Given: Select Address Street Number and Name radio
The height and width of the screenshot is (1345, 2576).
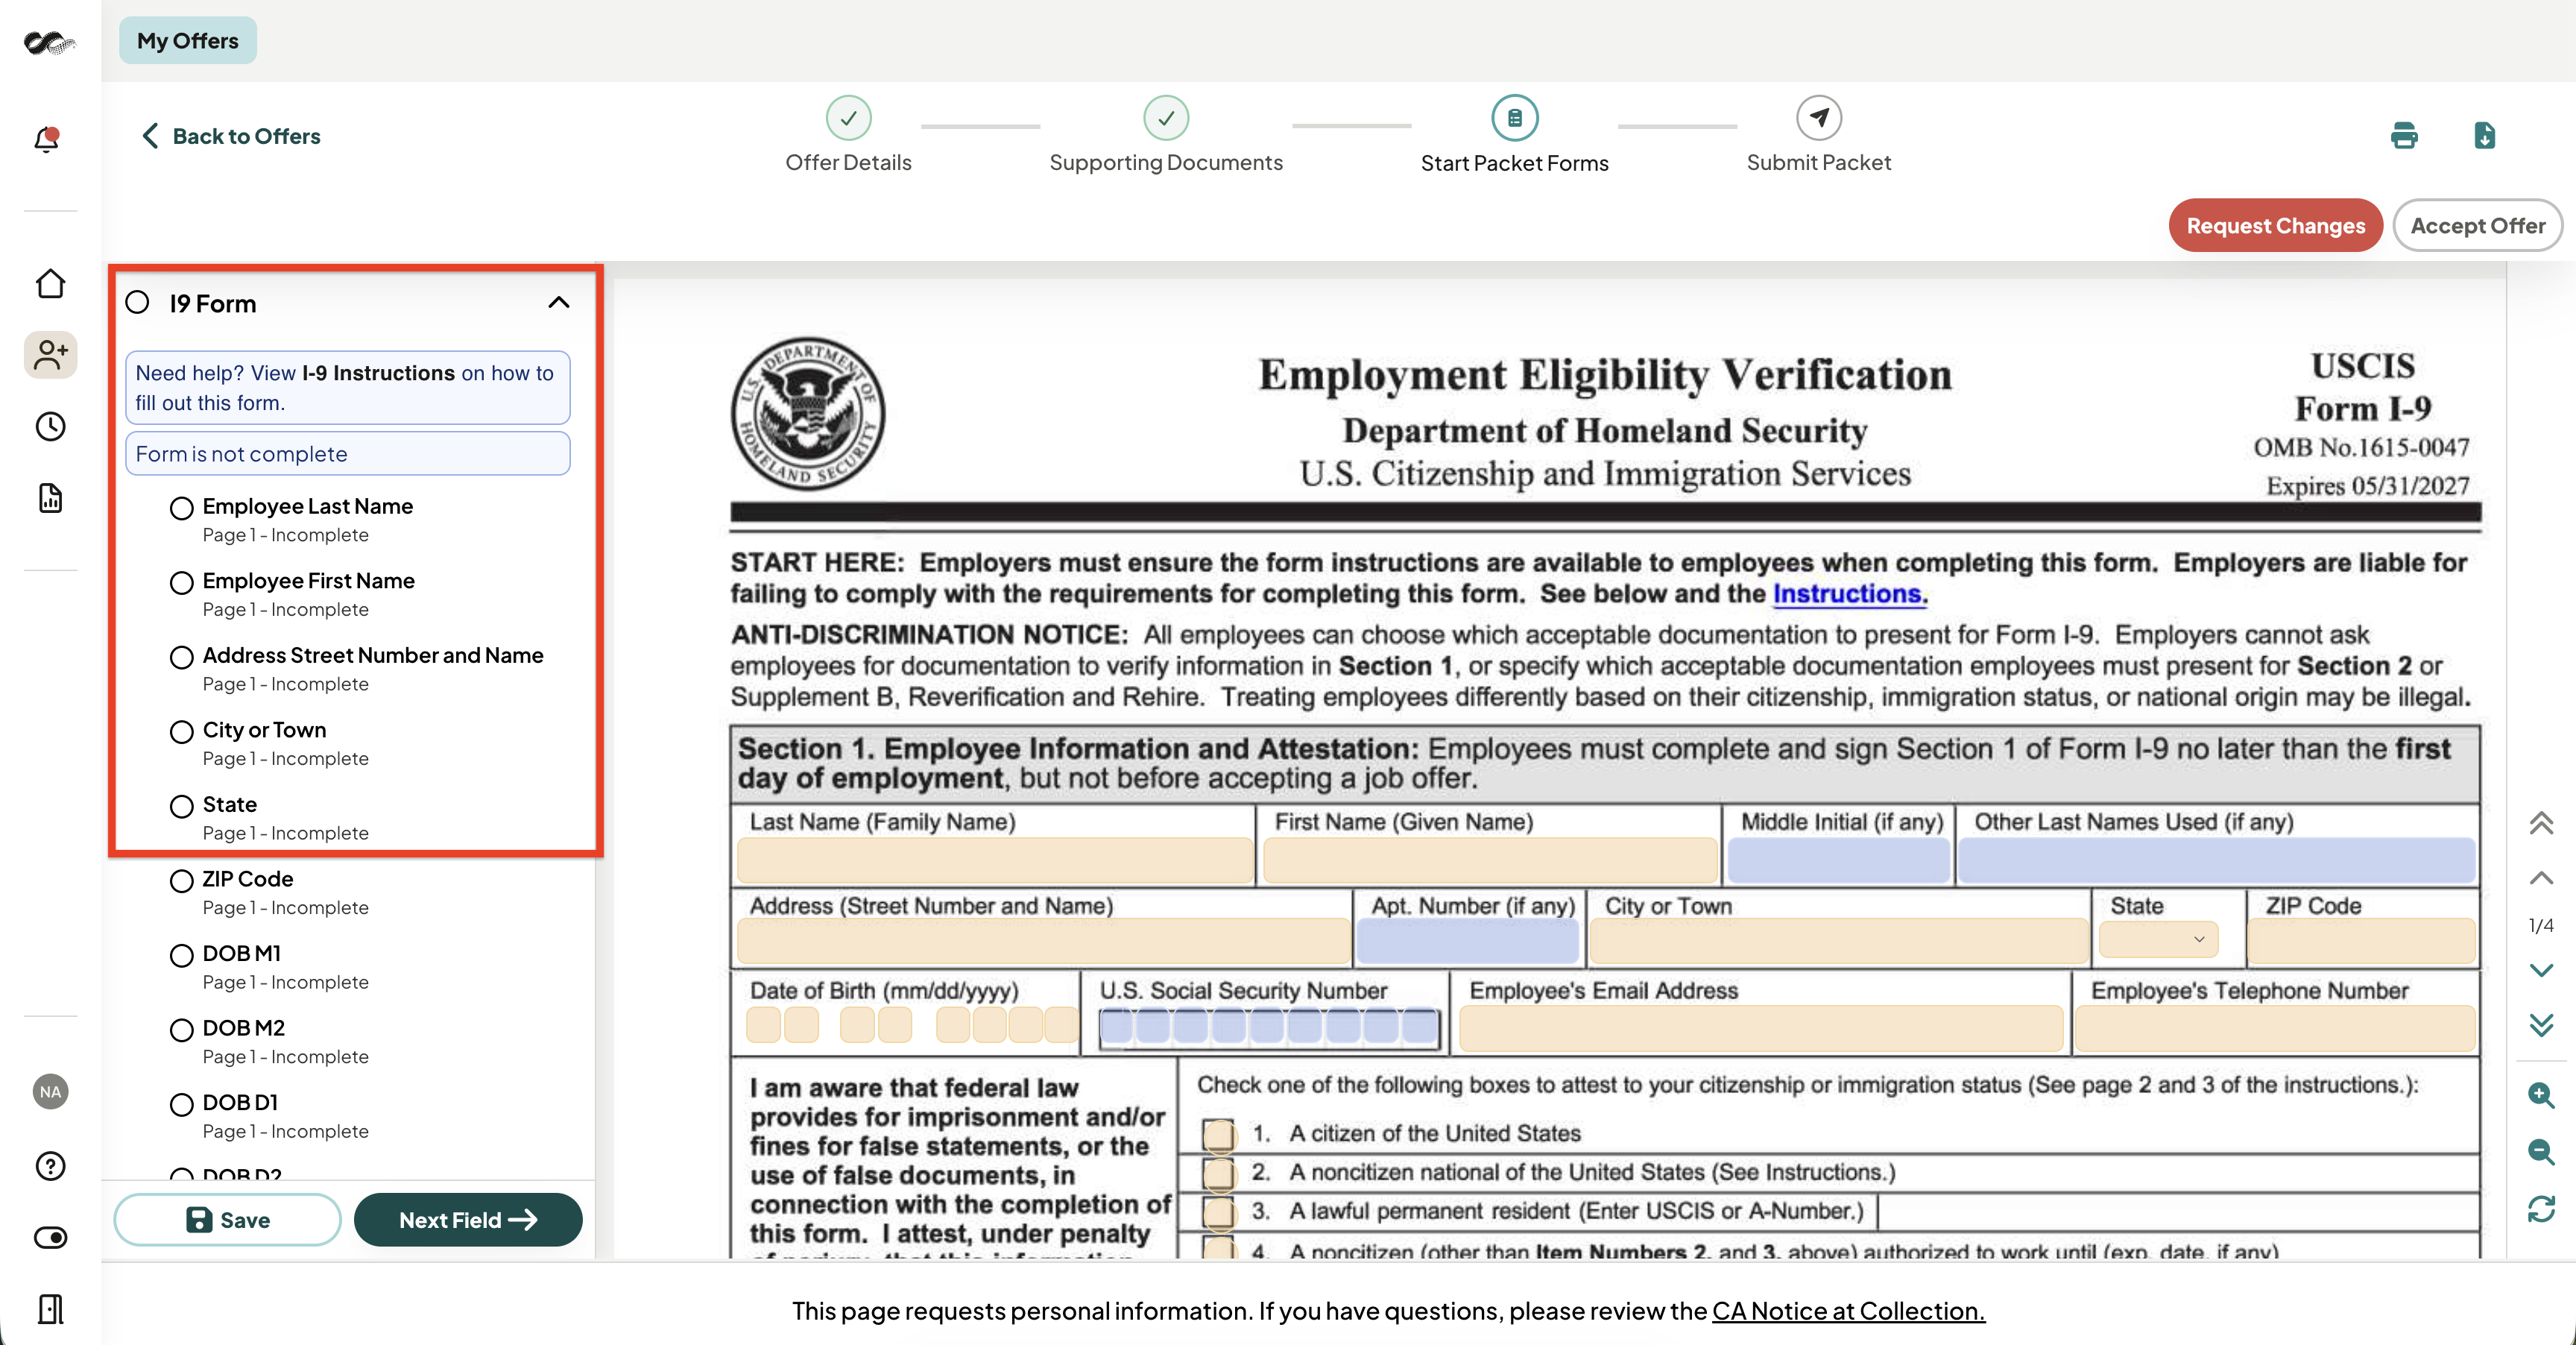Looking at the screenshot, I should click(x=181, y=657).
